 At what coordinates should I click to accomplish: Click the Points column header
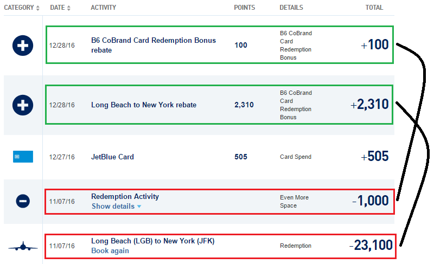(244, 8)
